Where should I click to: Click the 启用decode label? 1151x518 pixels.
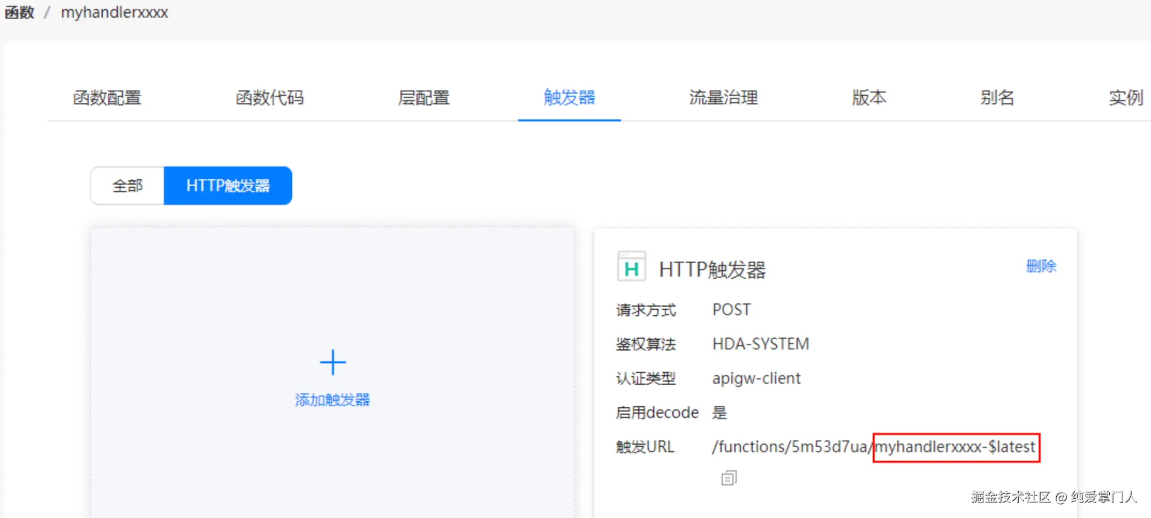[x=657, y=413]
